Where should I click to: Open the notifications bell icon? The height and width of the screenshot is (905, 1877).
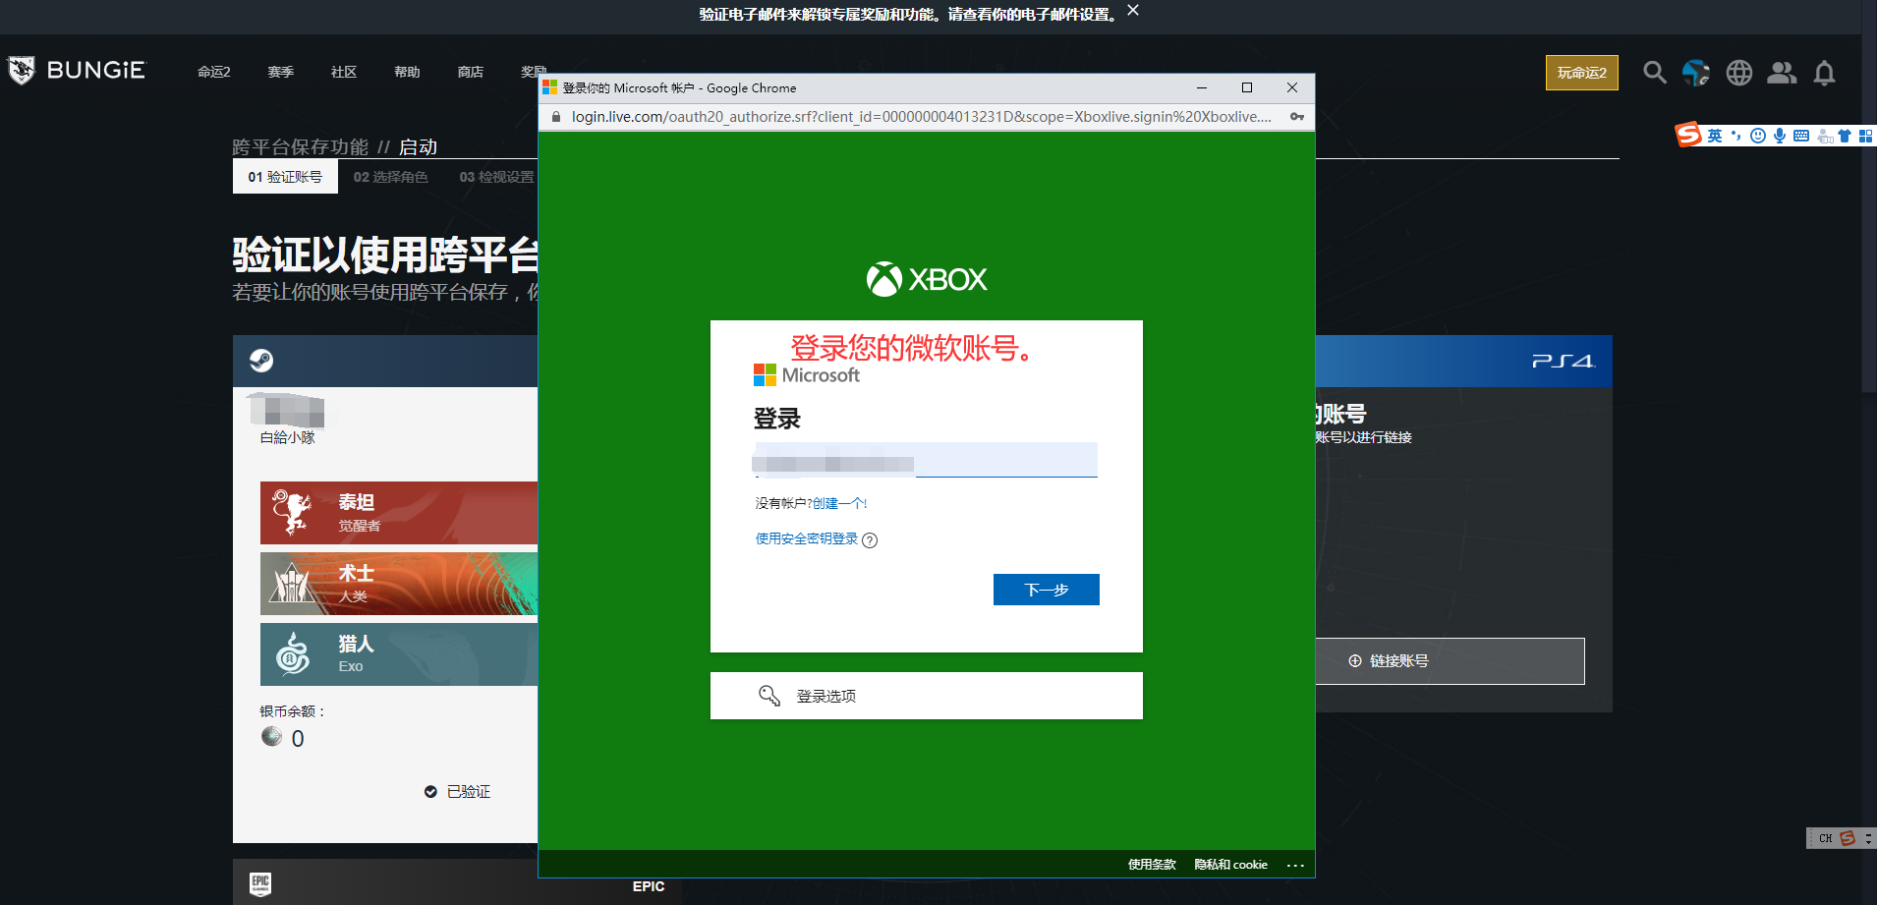pos(1824,73)
